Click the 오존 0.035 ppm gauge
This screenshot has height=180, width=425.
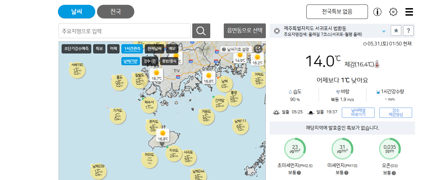pyautogui.click(x=390, y=149)
